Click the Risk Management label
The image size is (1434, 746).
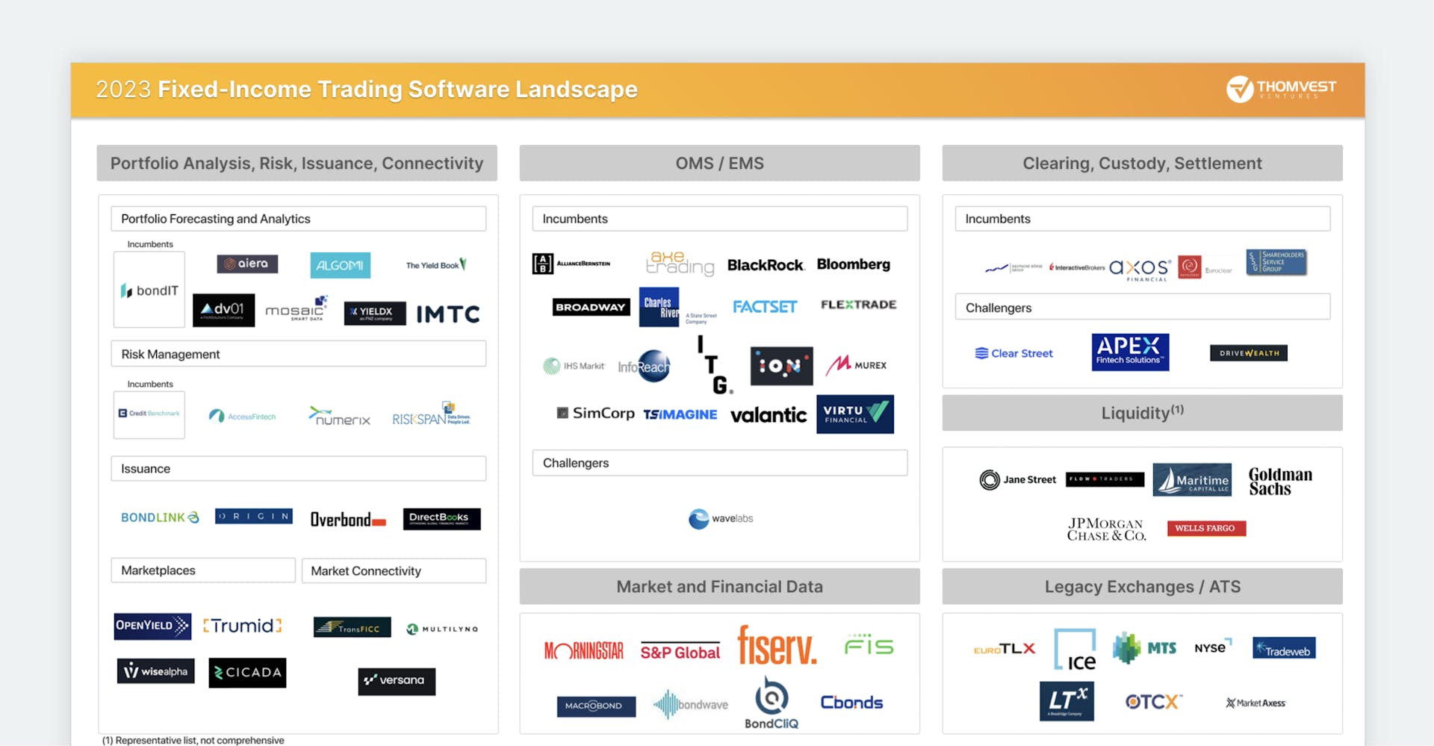[299, 354]
